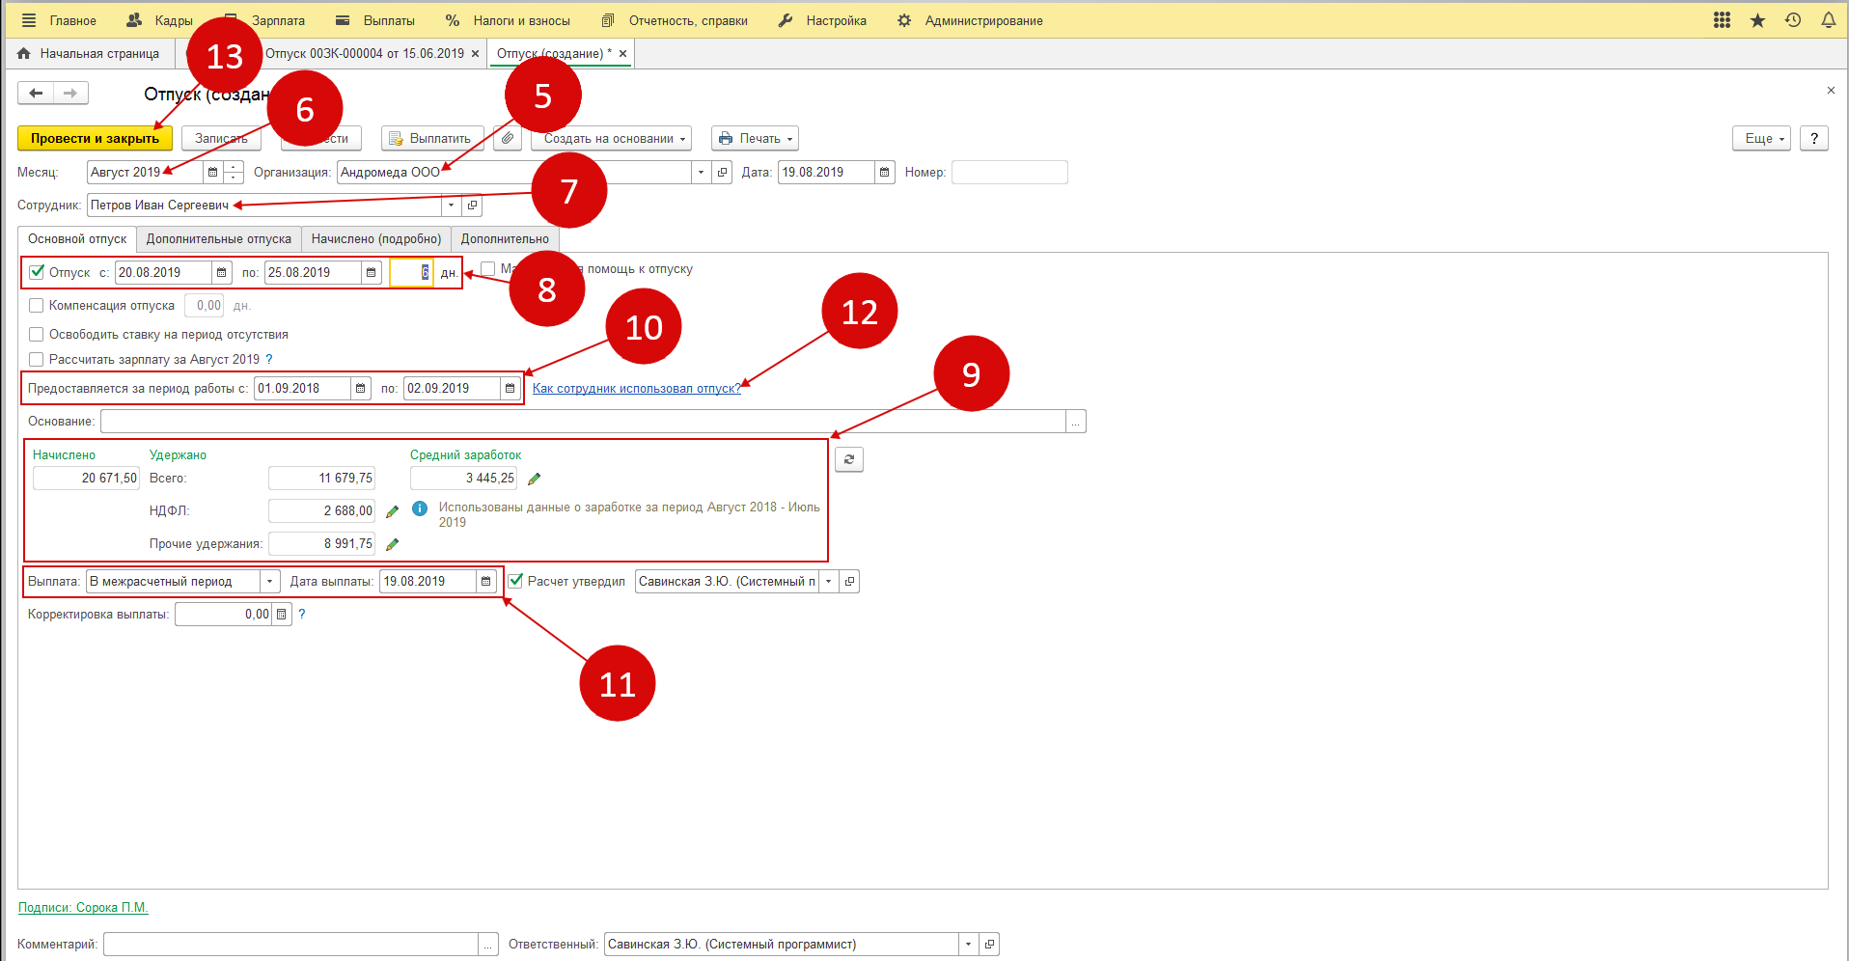Open calendar for vacation start date
Screen dimensions: 1849x961
click(x=221, y=273)
